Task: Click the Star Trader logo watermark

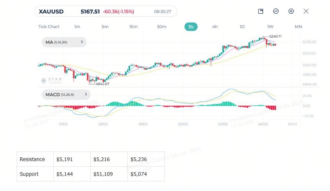Action: click(51, 81)
